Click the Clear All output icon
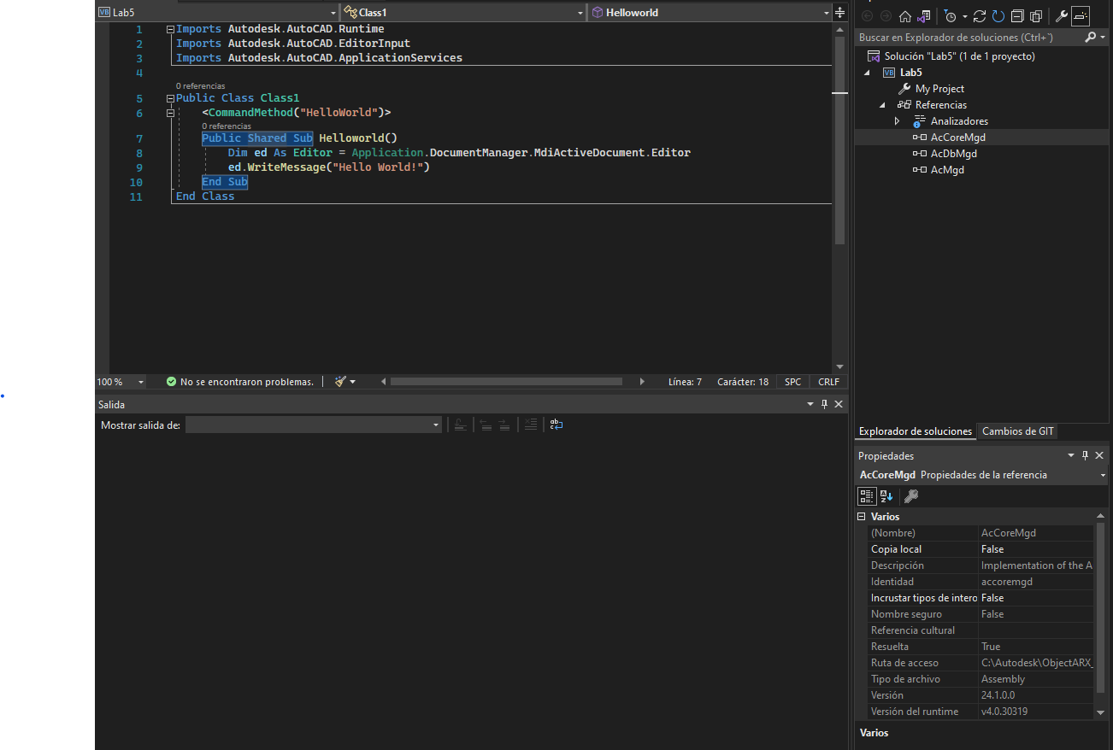1113x750 pixels. coord(530,425)
